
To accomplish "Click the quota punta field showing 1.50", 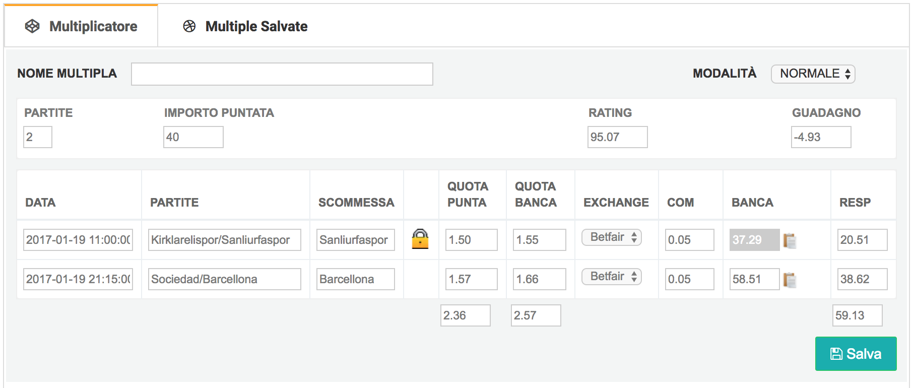I will pos(471,240).
